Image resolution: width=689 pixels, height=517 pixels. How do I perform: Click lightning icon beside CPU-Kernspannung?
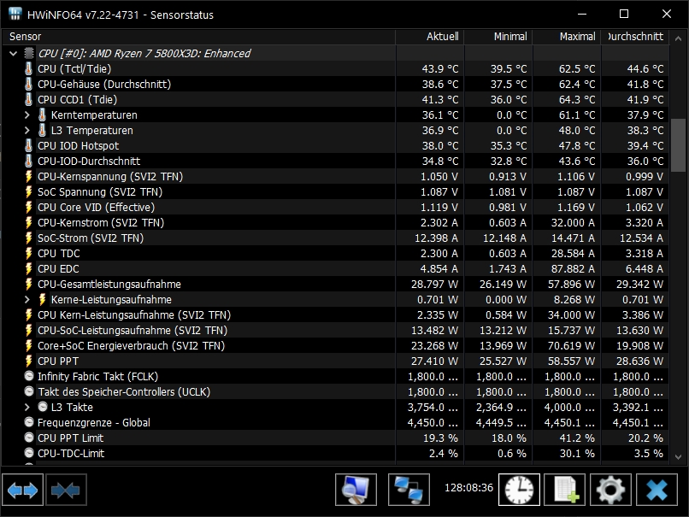click(x=28, y=177)
